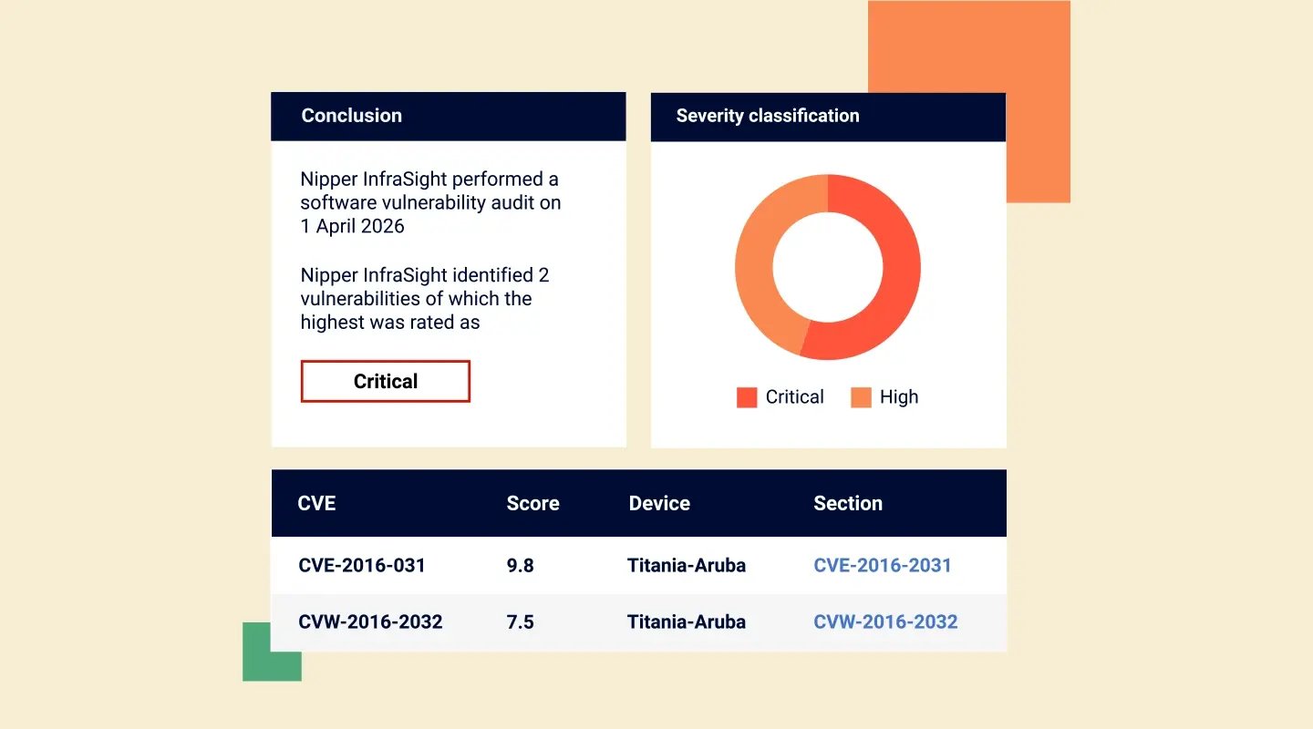This screenshot has width=1313, height=729.
Task: Click the Section column header
Action: (848, 503)
